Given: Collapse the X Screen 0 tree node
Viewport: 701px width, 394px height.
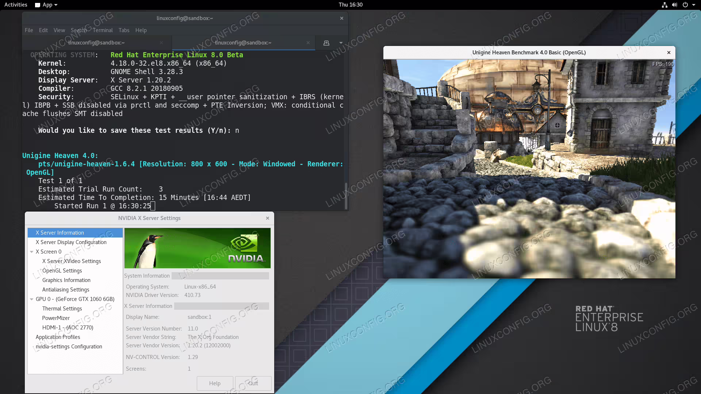Looking at the screenshot, I should [31, 252].
